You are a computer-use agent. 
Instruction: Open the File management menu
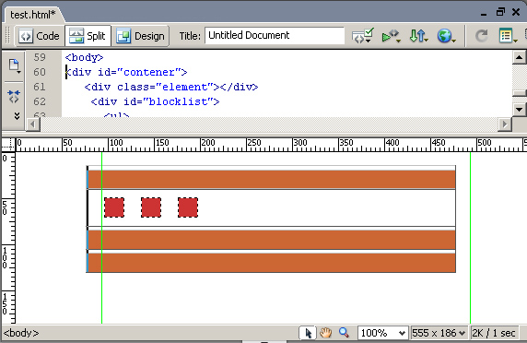(x=418, y=36)
